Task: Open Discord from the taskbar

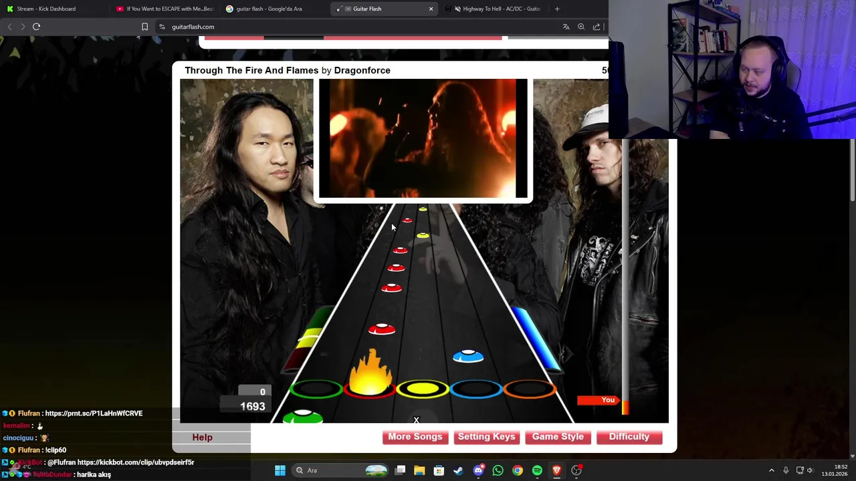Action: coord(478,470)
